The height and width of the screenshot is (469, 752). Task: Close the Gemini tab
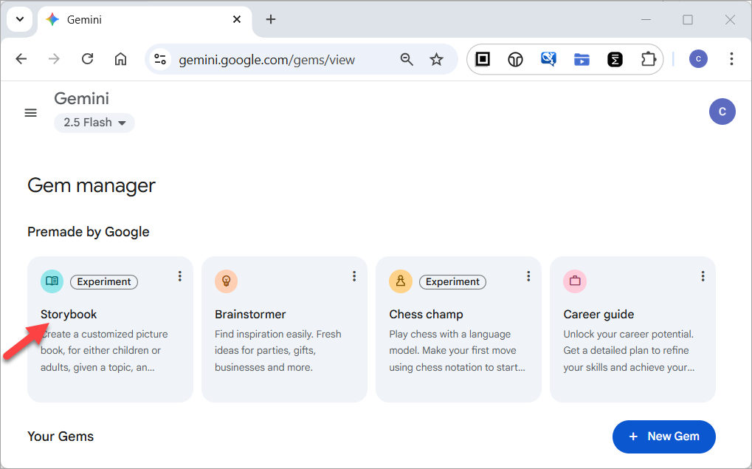coord(237,19)
